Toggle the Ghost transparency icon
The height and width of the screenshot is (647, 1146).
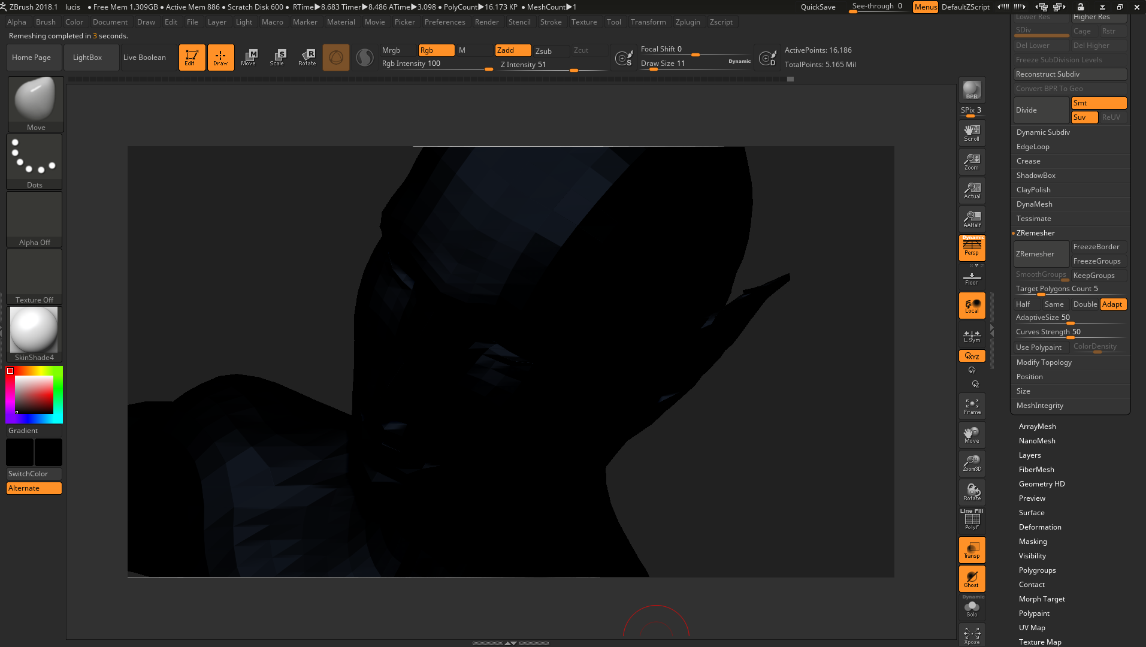pos(972,579)
